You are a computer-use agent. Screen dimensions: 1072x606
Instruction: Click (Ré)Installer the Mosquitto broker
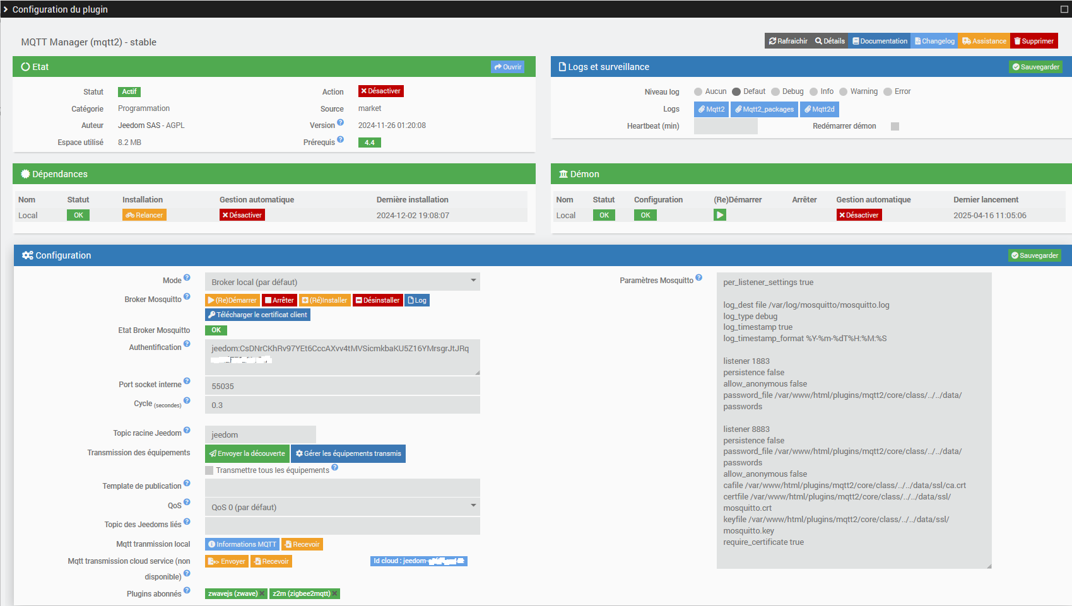(x=325, y=300)
